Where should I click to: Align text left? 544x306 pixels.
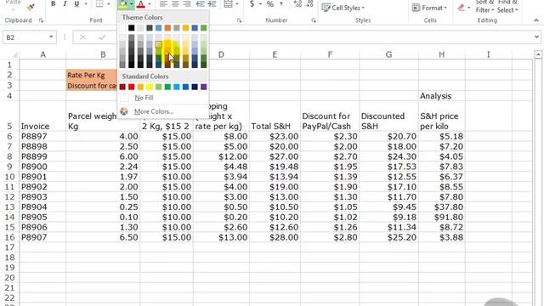coord(163,3)
